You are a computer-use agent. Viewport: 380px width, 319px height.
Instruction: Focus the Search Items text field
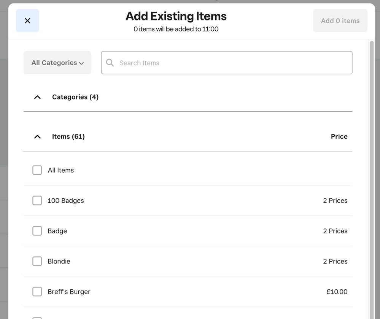pos(232,63)
